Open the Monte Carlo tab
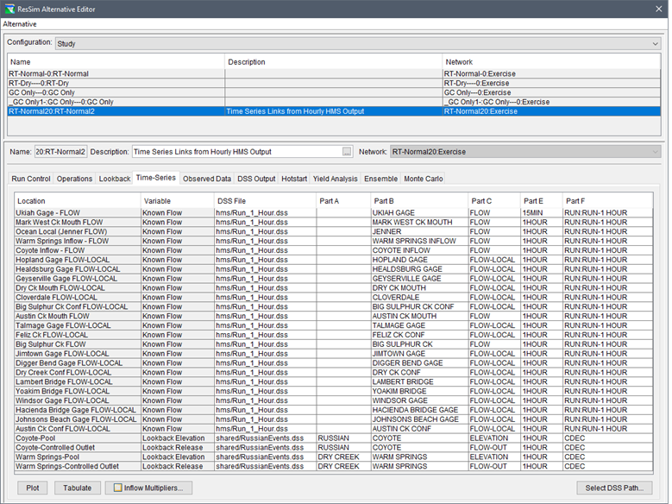The width and height of the screenshot is (672, 504). [423, 179]
